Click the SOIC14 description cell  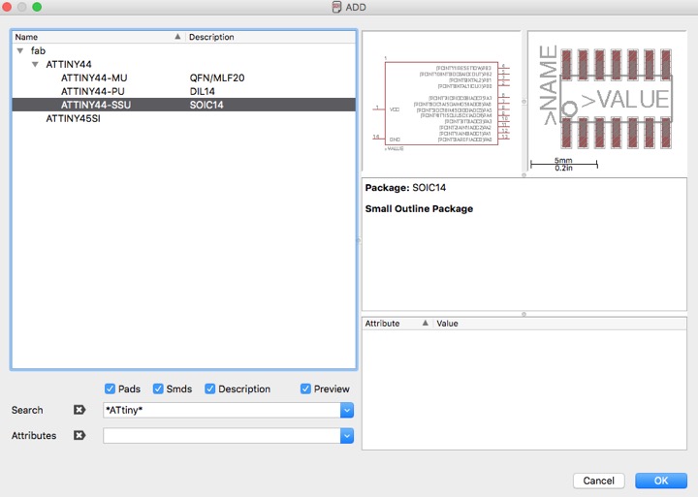pyautogui.click(x=206, y=105)
